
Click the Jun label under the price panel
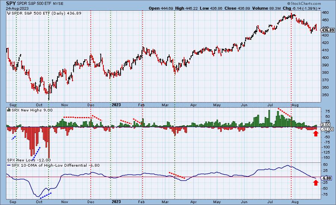pos(244,105)
